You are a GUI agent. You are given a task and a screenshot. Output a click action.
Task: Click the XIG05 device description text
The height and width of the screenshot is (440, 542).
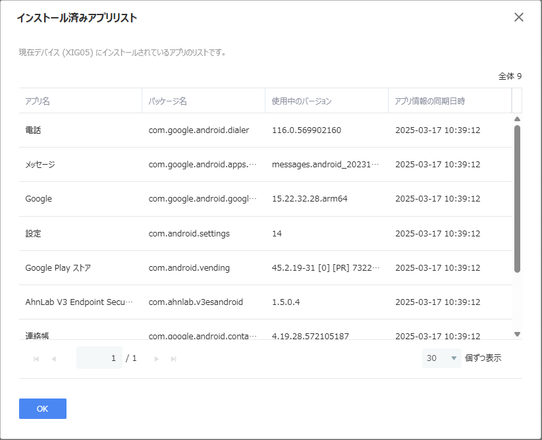tap(122, 53)
